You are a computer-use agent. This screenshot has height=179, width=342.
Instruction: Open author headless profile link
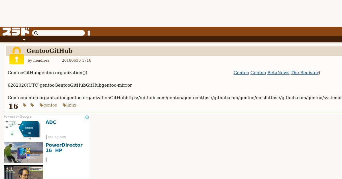click(41, 60)
